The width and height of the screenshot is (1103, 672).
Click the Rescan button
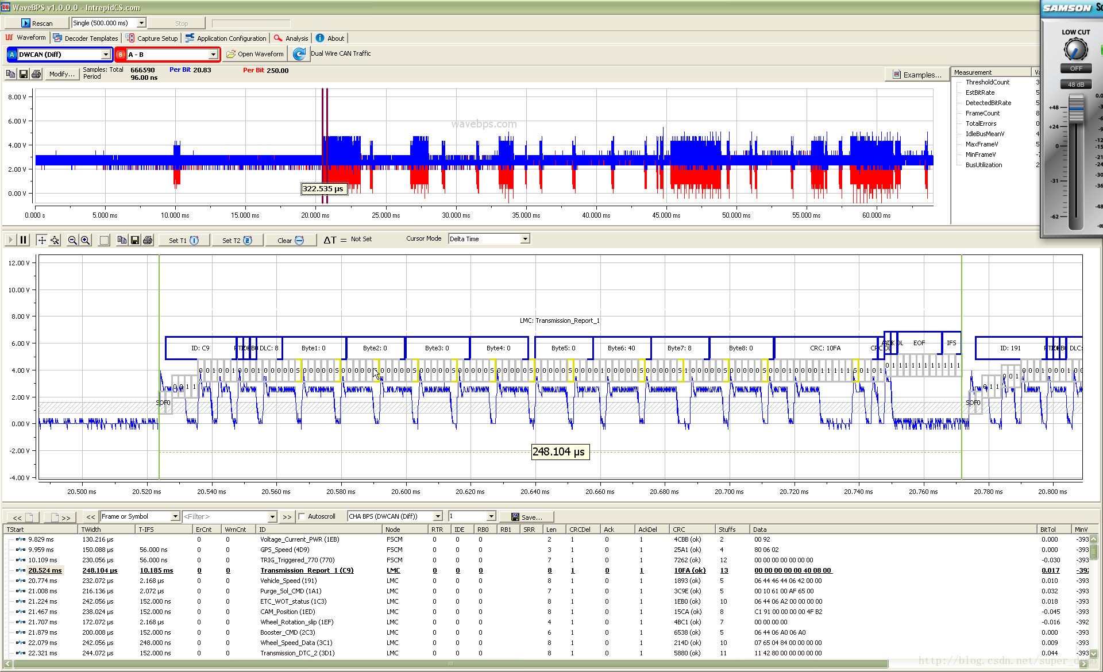[x=37, y=23]
